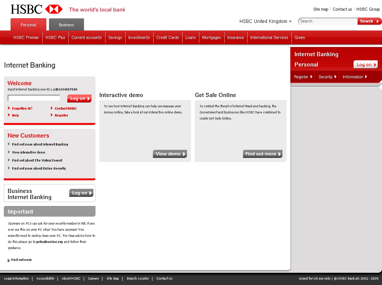Expand Security in the red side panel
Image resolution: width=382 pixels, height=285 pixels.
tap(327, 77)
